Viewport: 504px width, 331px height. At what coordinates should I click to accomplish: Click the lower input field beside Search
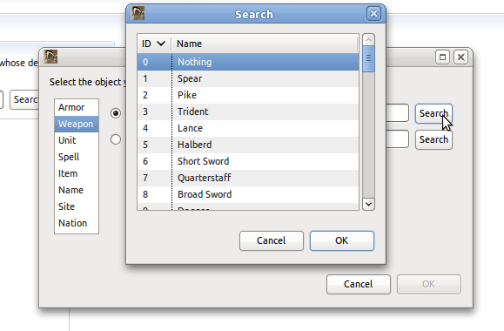[x=397, y=139]
